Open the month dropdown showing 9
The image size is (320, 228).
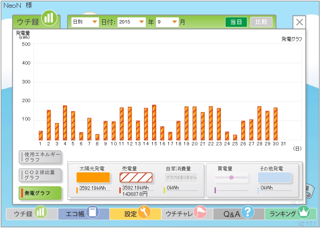click(x=167, y=22)
